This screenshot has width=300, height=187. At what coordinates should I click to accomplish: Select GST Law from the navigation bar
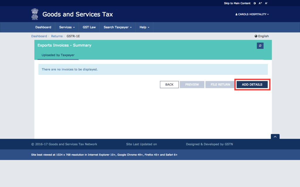coord(89,27)
